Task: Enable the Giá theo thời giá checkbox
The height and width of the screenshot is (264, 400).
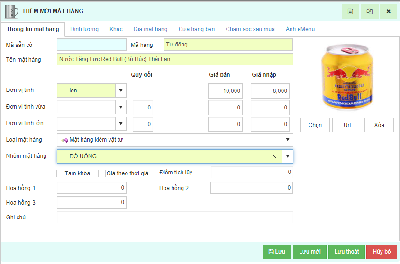Action: point(102,173)
